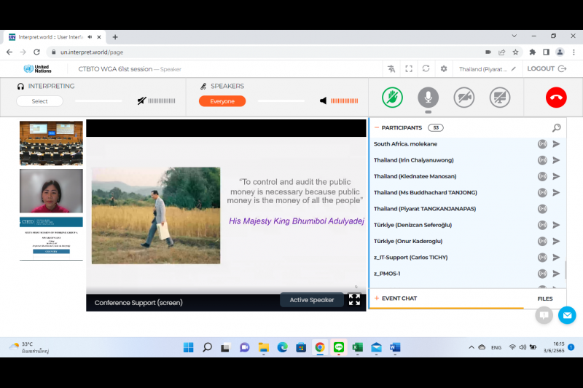Viewport: 583px width, 388px height.
Task: Search participants with magnifier icon
Action: point(556,128)
